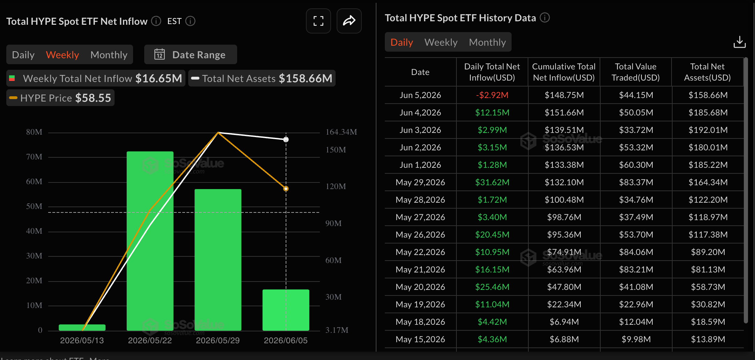Click the Jun 5,2026 date cell
Screen dimensions: 755x360
(x=420, y=95)
